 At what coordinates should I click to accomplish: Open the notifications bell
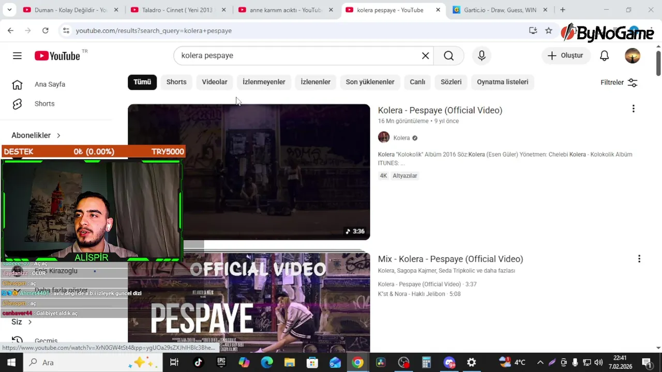(604, 56)
